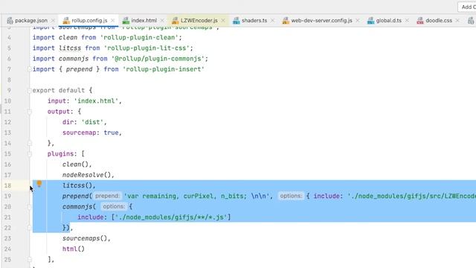Click line number 10 in the gutter

point(7,101)
